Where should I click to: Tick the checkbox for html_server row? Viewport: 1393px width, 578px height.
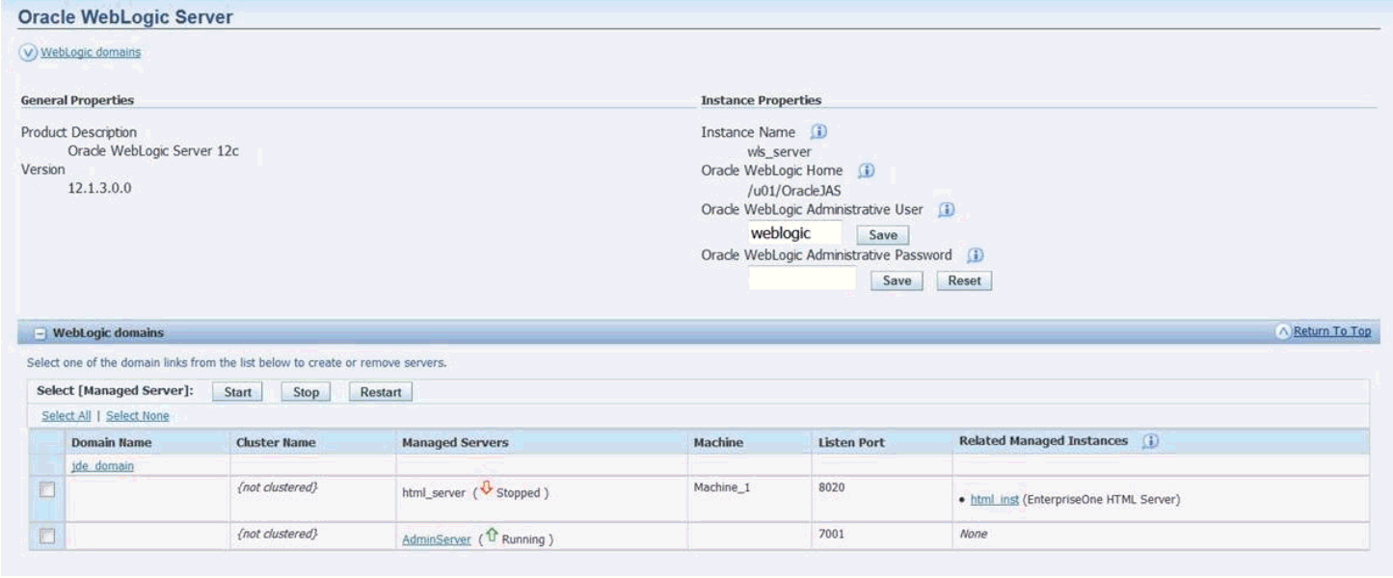pyautogui.click(x=46, y=491)
